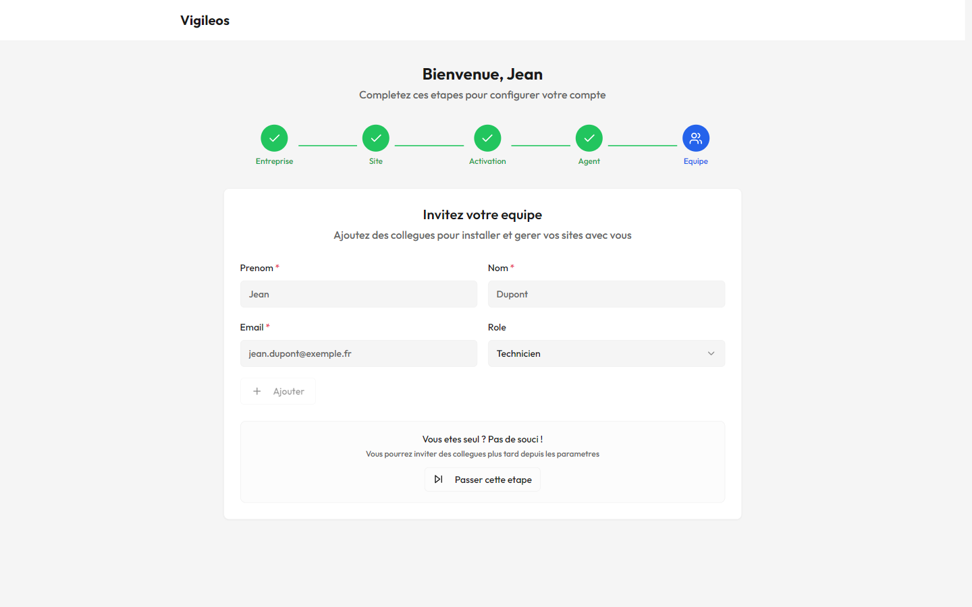Image resolution: width=972 pixels, height=607 pixels.
Task: Click the Equipe step people icon
Action: click(696, 138)
